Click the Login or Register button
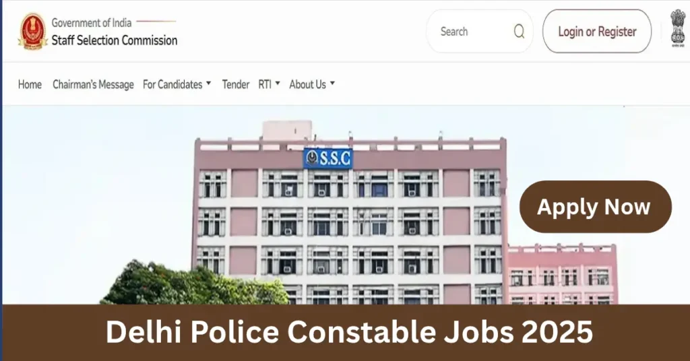 coord(597,32)
